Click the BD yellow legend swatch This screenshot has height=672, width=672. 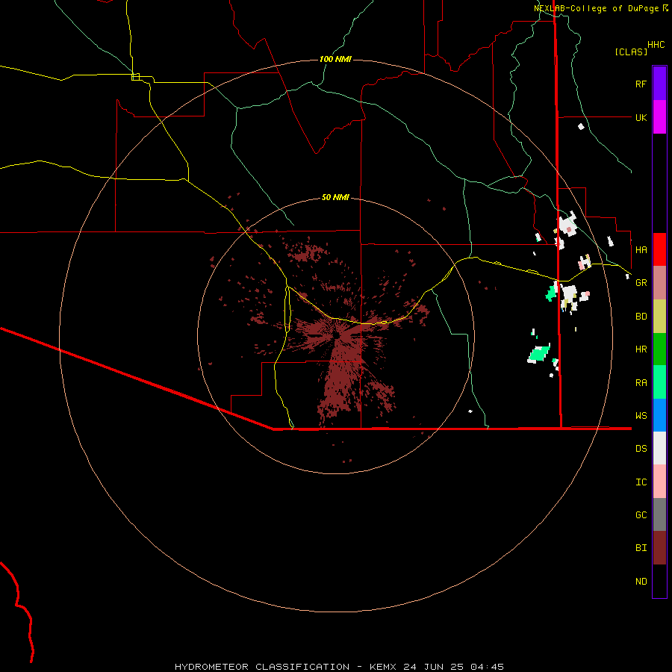[x=659, y=317]
